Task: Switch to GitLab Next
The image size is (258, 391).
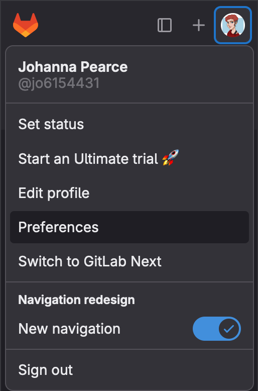Action: tap(130, 261)
